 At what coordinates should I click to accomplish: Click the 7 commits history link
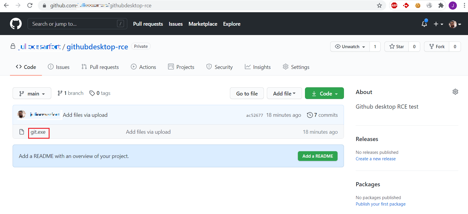click(x=322, y=115)
